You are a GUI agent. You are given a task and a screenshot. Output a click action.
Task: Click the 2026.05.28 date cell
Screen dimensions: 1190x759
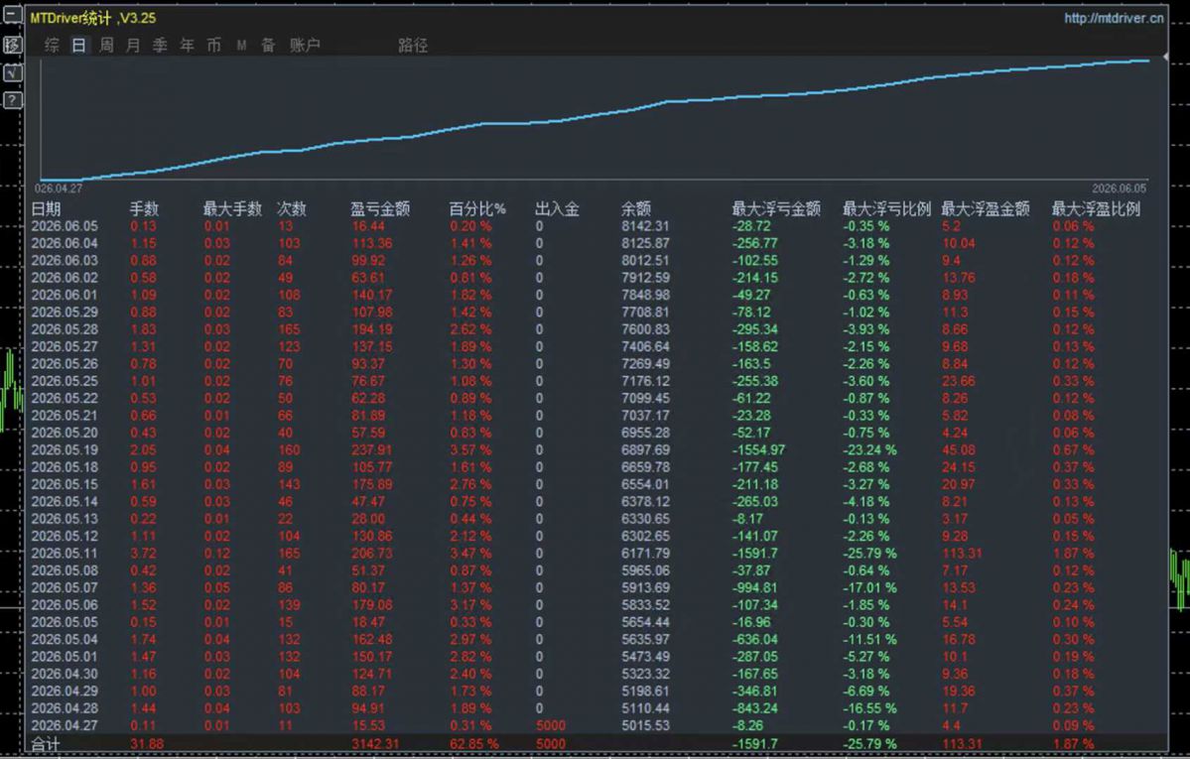[65, 329]
